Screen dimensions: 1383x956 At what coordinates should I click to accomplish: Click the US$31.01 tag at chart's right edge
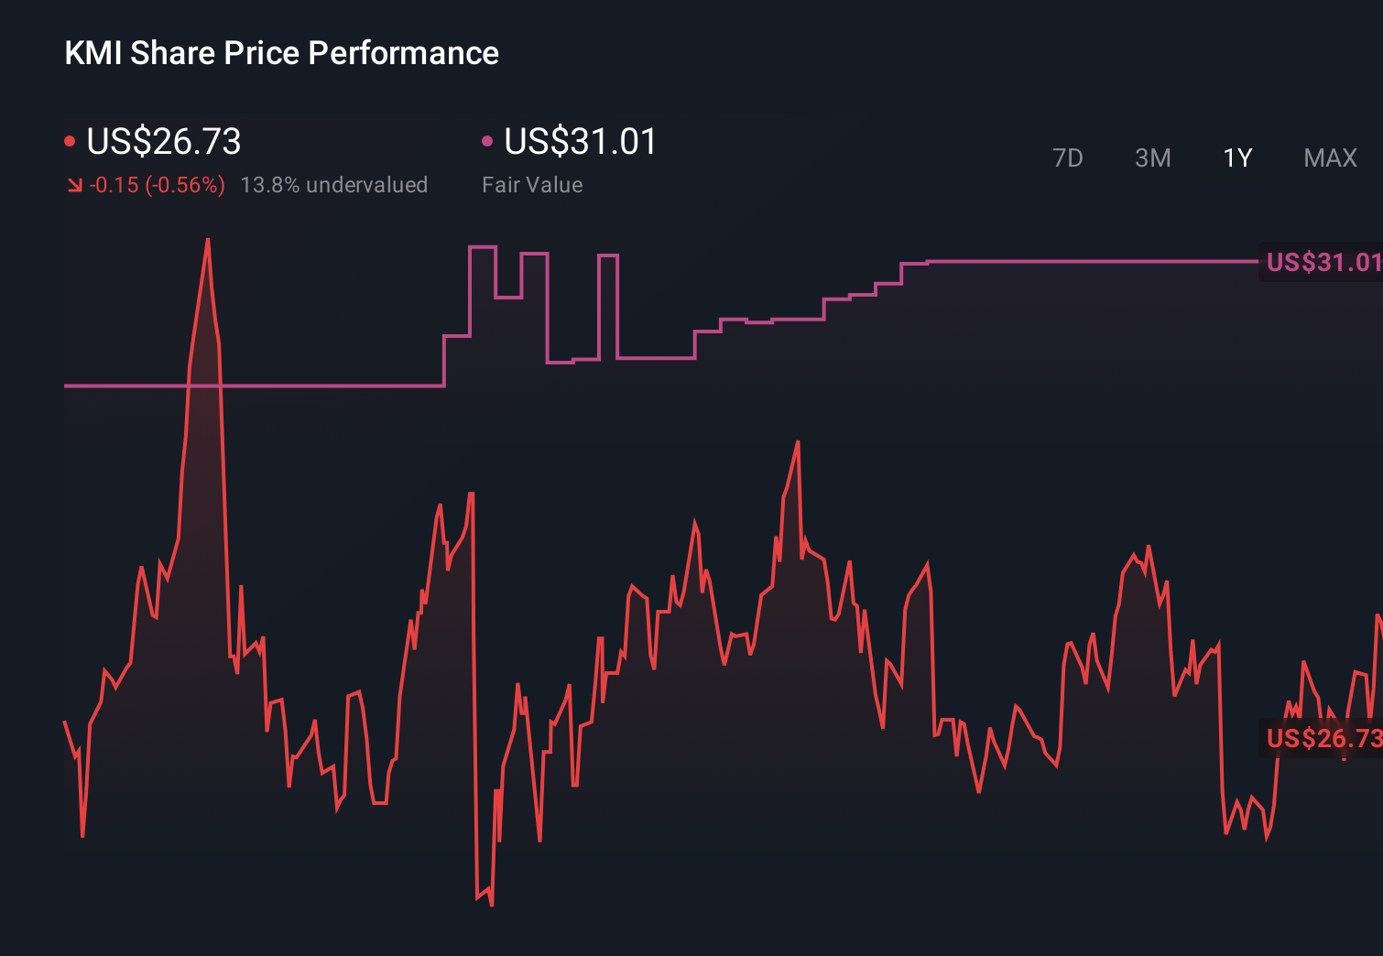(x=1322, y=263)
